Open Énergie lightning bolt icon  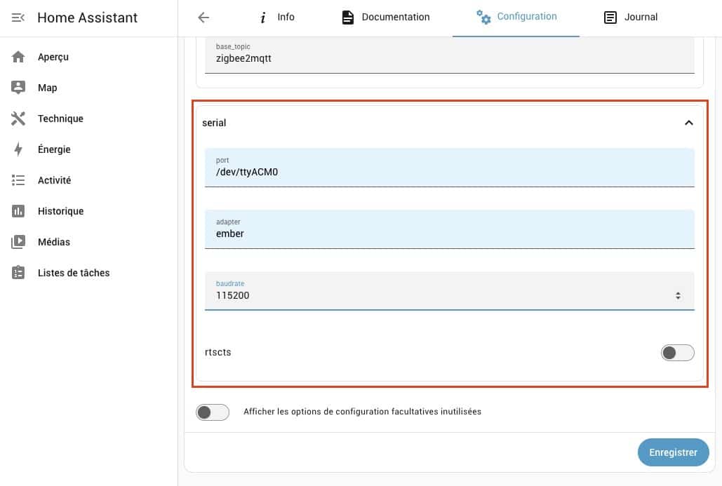click(x=18, y=149)
